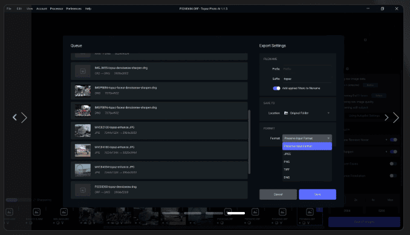This screenshot has width=410, height=235.
Task: Choose TIFF from the format list
Action: (307, 170)
